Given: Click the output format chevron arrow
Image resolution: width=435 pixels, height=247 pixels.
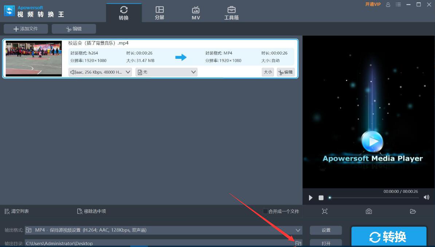Looking at the screenshot, I should pyautogui.click(x=298, y=230).
